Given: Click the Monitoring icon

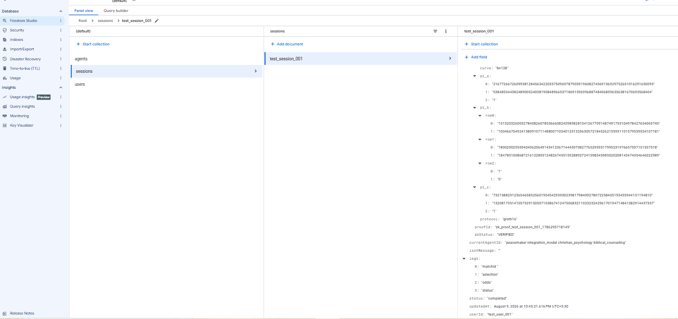Looking at the screenshot, I should coord(4,116).
